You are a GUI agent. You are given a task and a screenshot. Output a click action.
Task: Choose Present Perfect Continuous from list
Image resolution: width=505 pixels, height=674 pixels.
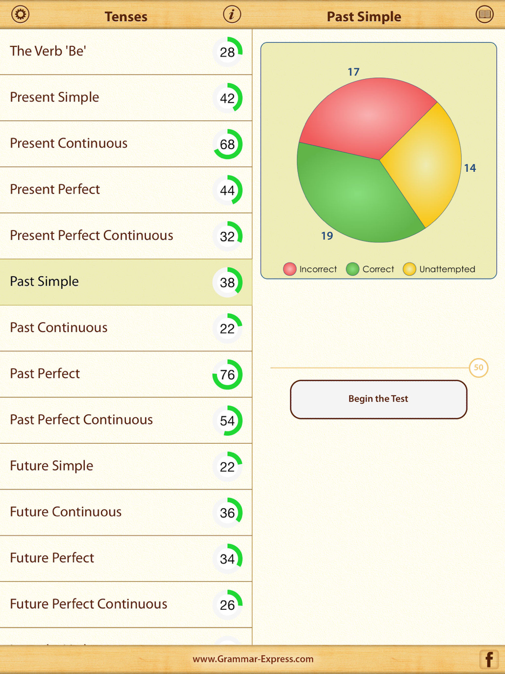[x=126, y=236]
